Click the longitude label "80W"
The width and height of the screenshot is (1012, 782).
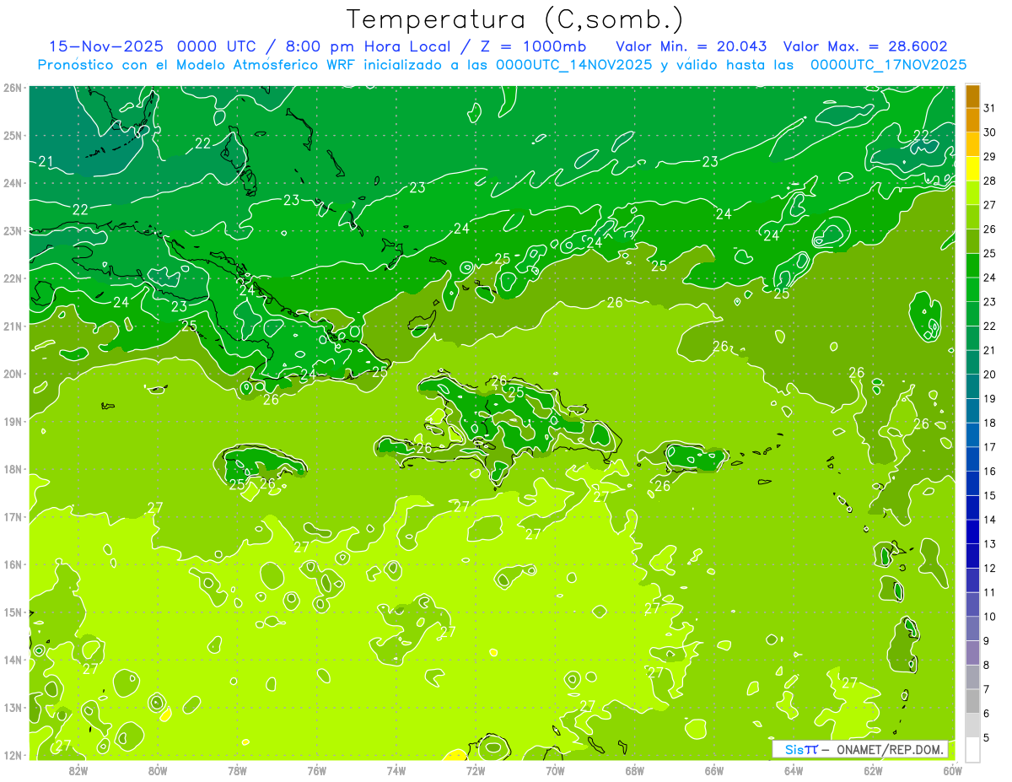158,770
